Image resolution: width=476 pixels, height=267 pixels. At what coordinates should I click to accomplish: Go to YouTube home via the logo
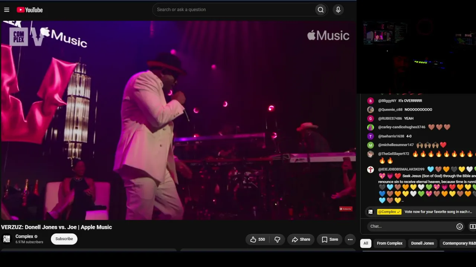pos(30,10)
